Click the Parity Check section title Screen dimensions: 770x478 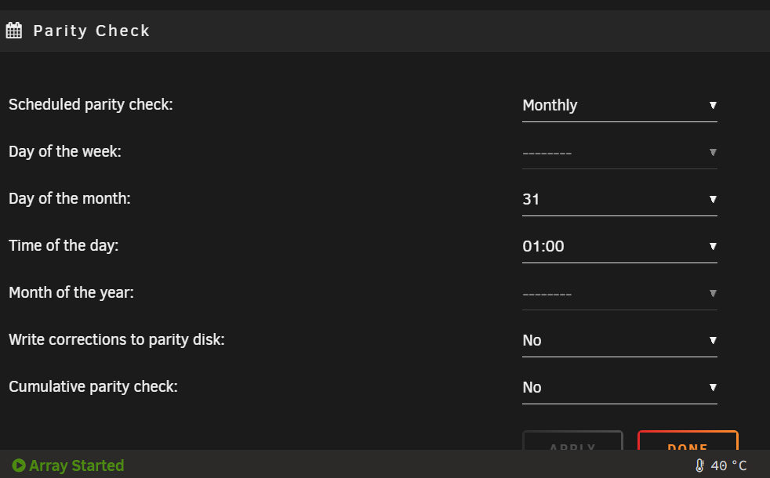(91, 31)
